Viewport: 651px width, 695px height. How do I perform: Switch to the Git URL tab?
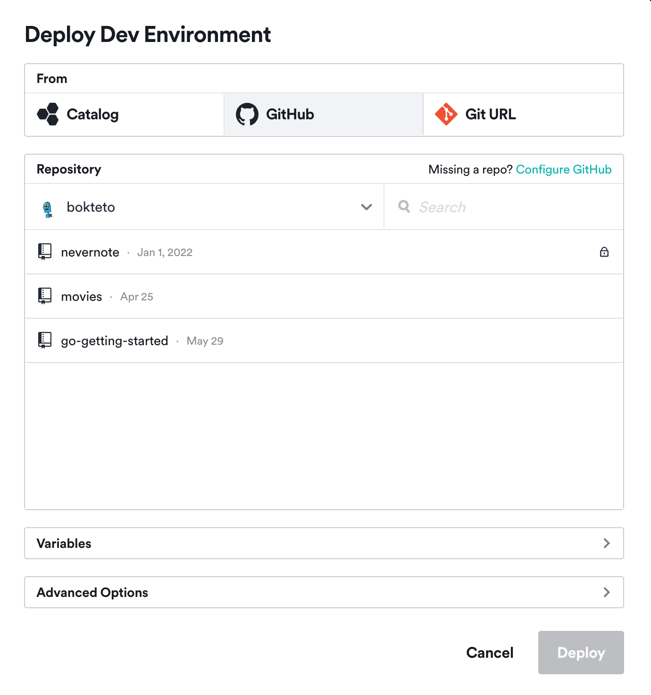(491, 114)
